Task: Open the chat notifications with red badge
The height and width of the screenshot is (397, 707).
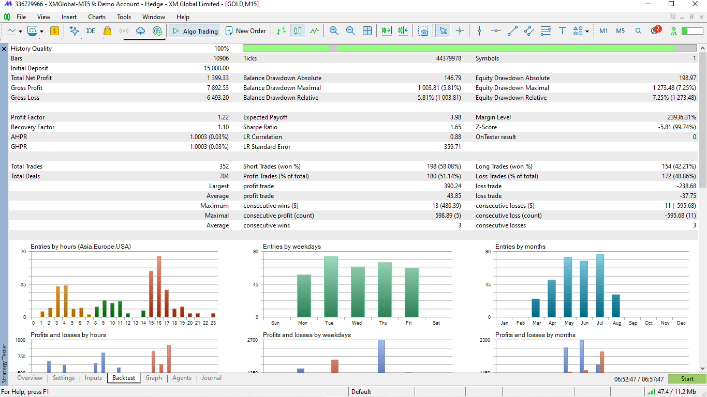Action: click(x=655, y=30)
